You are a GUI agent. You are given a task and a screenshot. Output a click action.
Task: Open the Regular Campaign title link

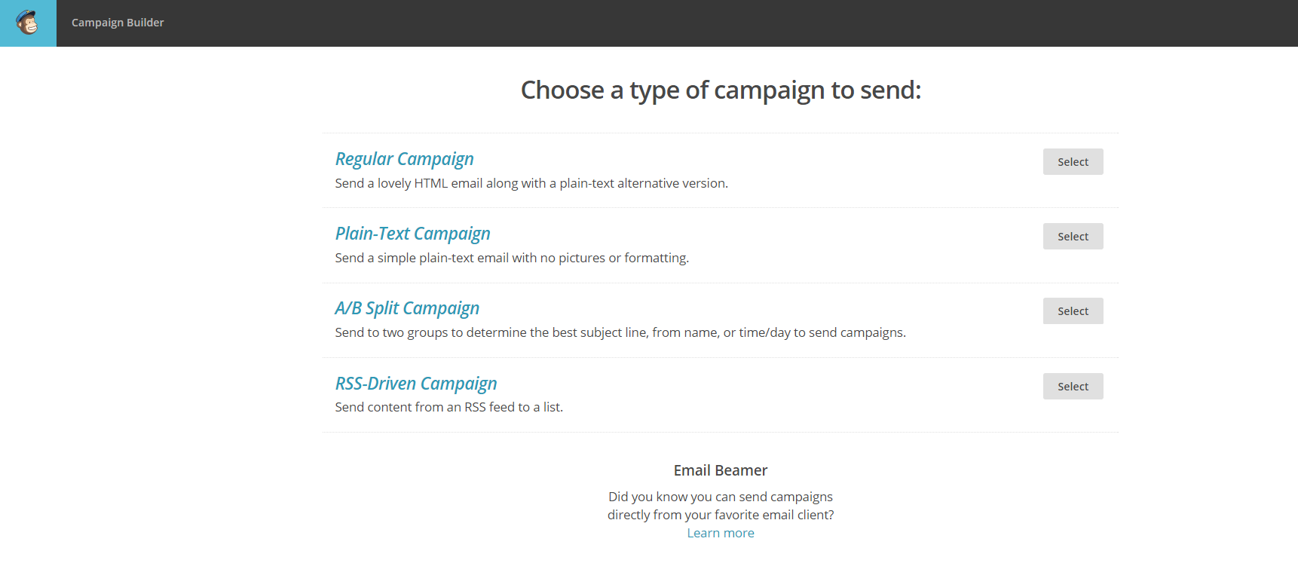coord(404,159)
